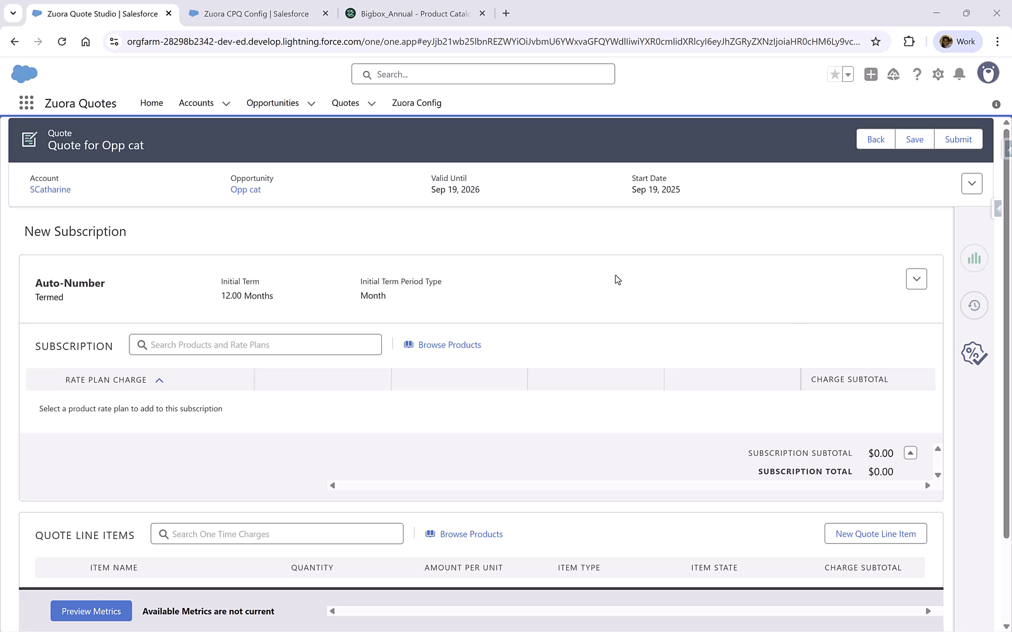
Task: Open the Opp cat opportunity link
Action: point(245,189)
